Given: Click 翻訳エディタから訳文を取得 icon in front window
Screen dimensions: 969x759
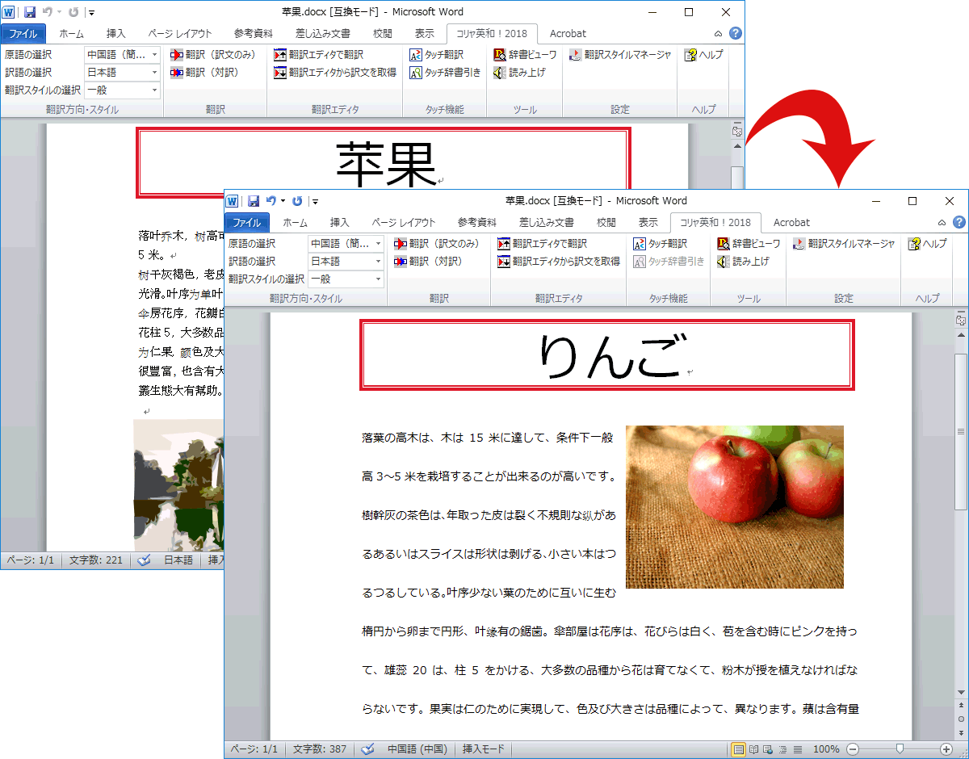Looking at the screenshot, I should coord(504,262).
